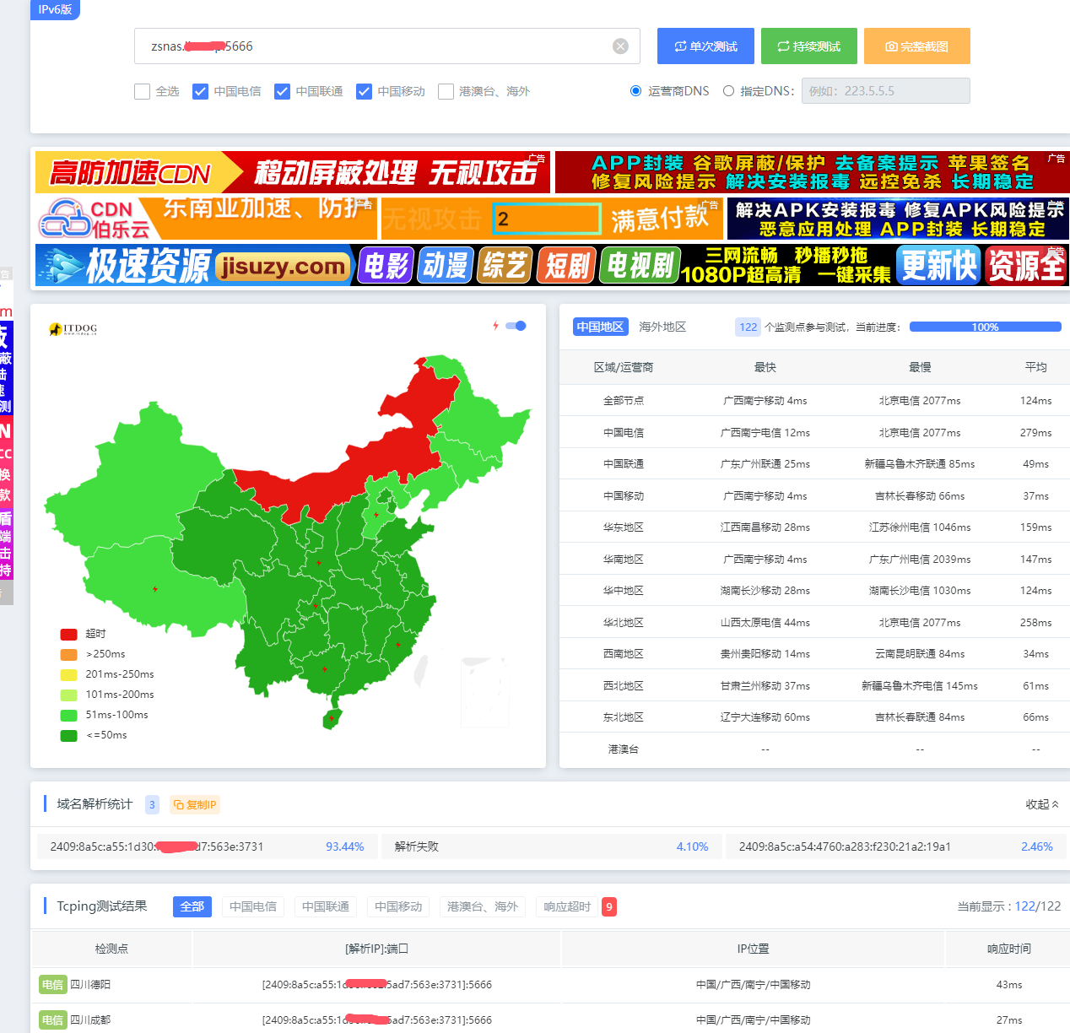Click the IP ending 21a2:19a1
This screenshot has width=1070, height=1033.
tap(845, 846)
